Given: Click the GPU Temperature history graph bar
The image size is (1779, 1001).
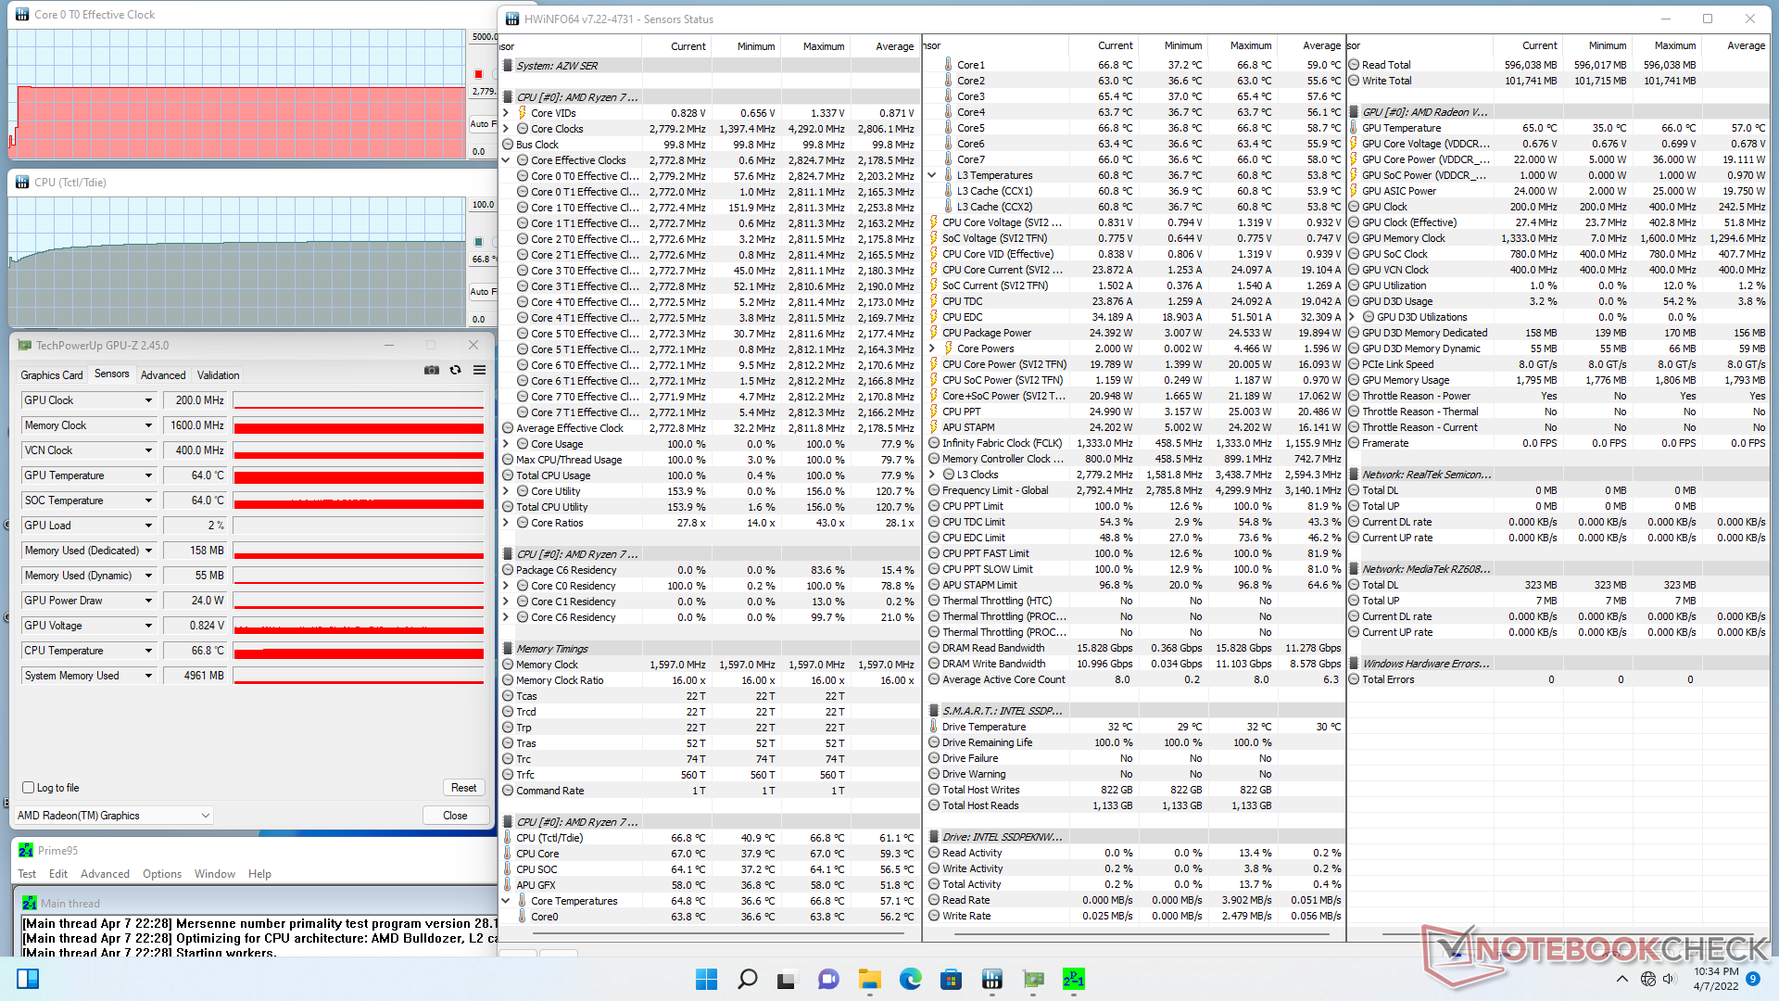Looking at the screenshot, I should pos(359,475).
